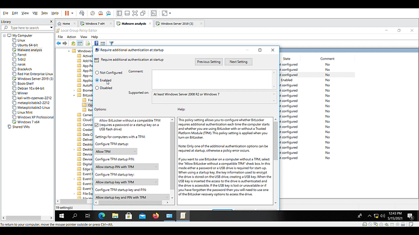
Task: Collapse the My Computer tree node
Action: point(4,35)
